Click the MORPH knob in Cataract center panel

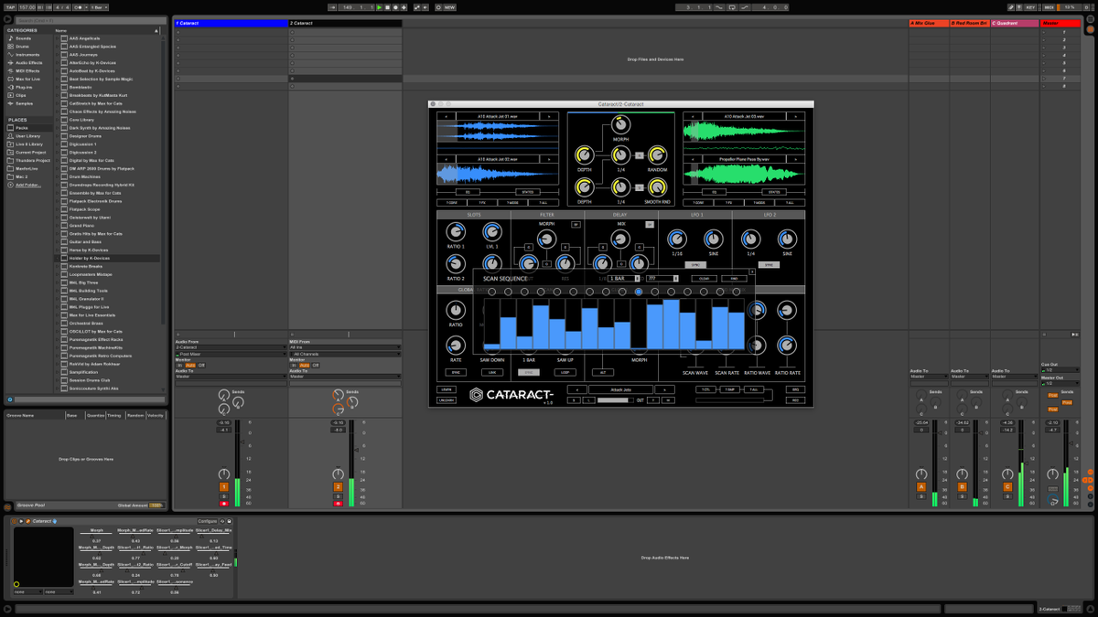(620, 126)
